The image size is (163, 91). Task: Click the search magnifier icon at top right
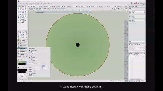(x=134, y=3)
